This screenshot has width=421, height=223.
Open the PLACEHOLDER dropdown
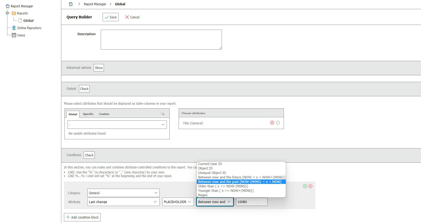(x=178, y=202)
